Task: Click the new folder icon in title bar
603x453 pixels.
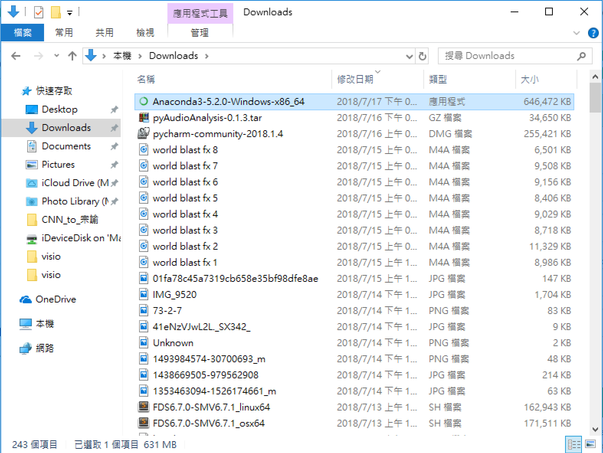Action: pyautogui.click(x=56, y=12)
